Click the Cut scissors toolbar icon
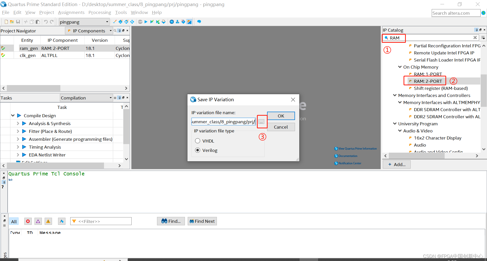 tap(26, 22)
